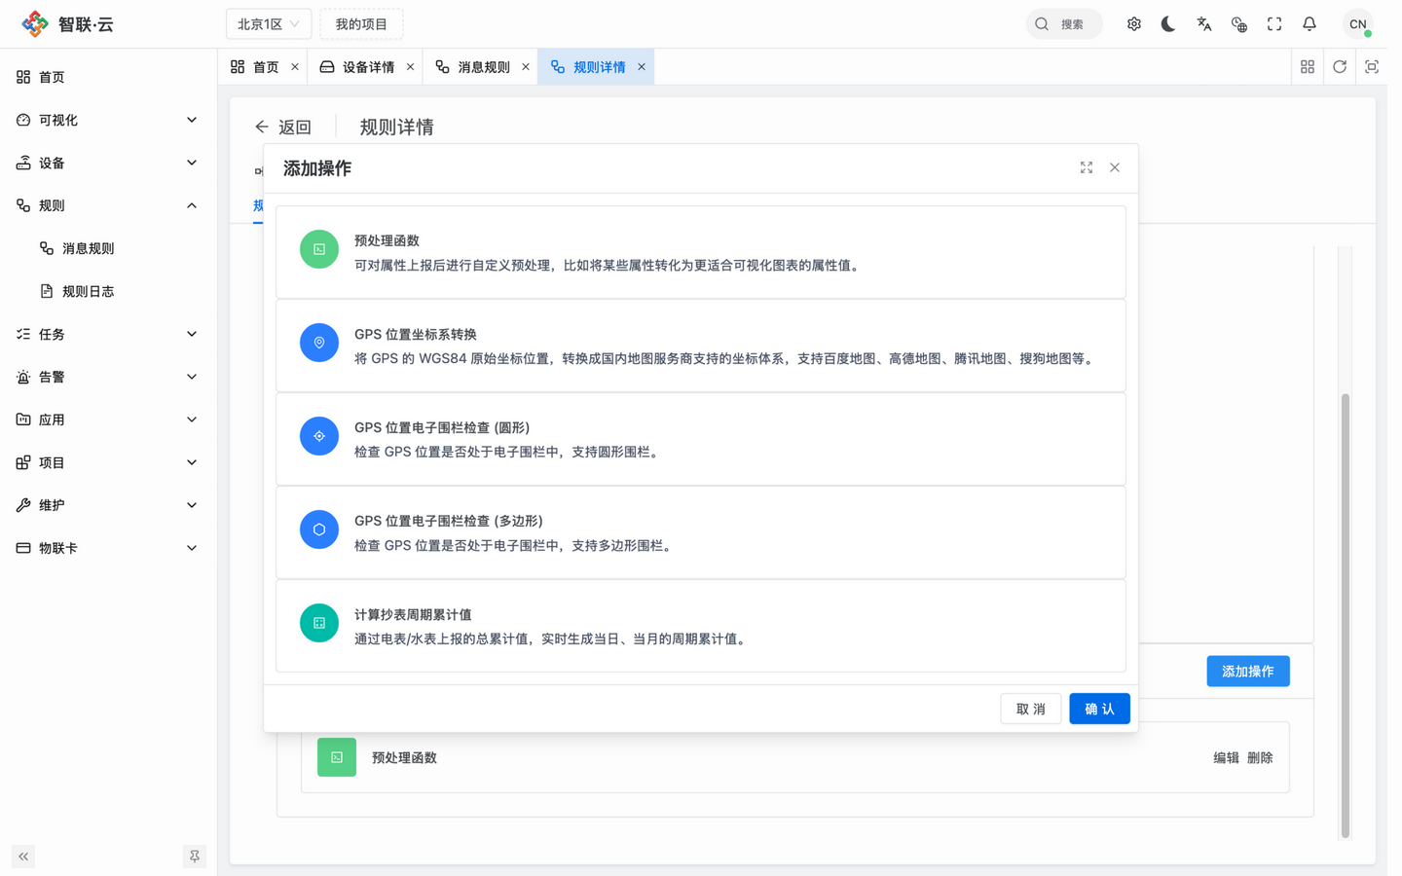Click the polygon fence hexagon icon
This screenshot has height=876, width=1402.
coord(319,529)
